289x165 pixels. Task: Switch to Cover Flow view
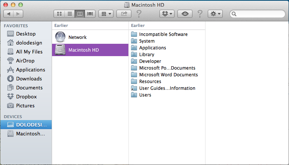pyautogui.click(x=90, y=14)
